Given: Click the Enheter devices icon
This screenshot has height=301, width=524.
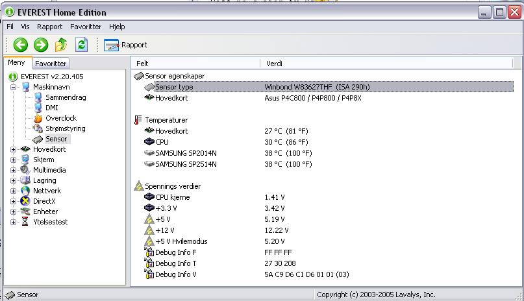Looking at the screenshot, I should click(25, 211).
